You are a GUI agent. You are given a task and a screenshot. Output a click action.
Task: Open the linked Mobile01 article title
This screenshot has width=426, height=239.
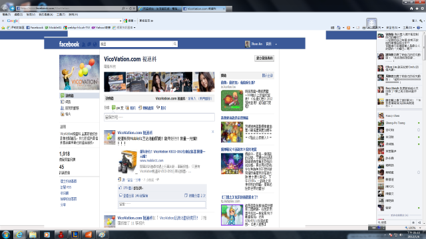click(172, 154)
